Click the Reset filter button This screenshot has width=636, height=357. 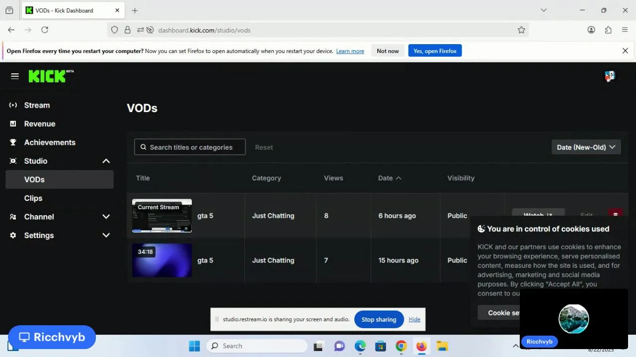264,147
